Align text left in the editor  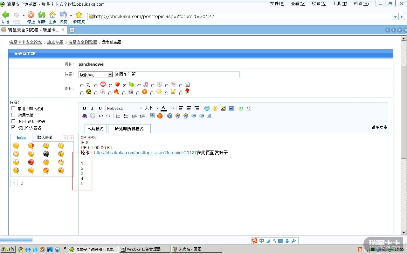pyautogui.click(x=181, y=108)
